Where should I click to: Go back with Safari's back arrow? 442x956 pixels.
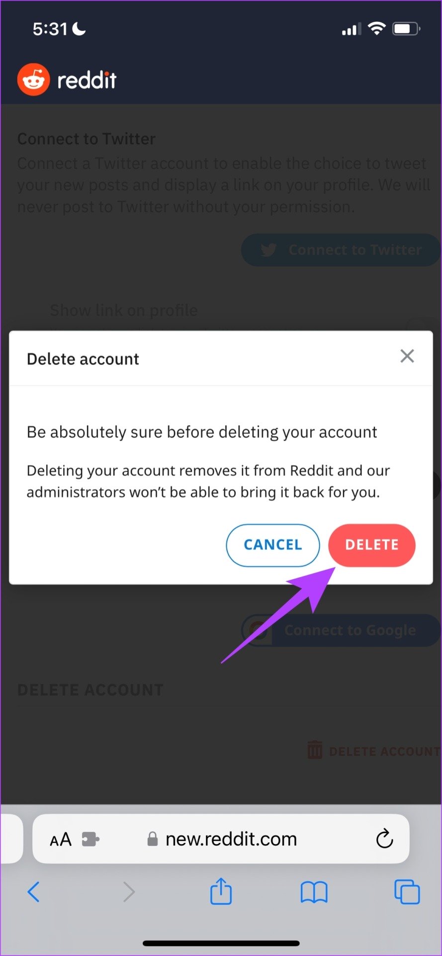33,892
